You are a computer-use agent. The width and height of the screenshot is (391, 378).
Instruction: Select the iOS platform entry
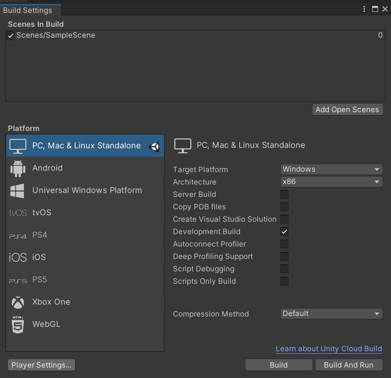(x=85, y=257)
